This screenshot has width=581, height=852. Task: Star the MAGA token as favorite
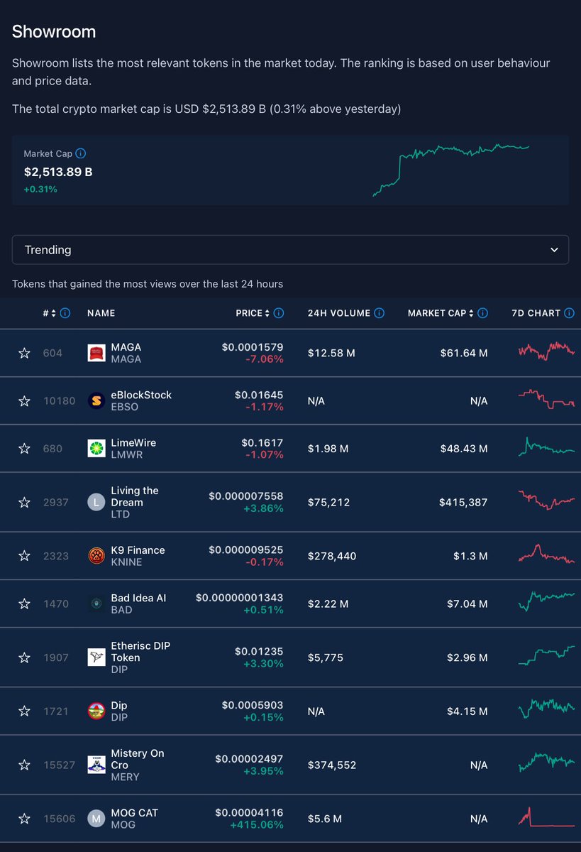point(24,353)
